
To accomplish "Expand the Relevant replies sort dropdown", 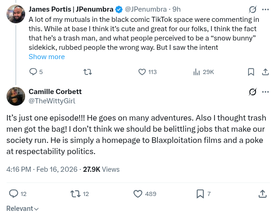I will click(22, 209).
